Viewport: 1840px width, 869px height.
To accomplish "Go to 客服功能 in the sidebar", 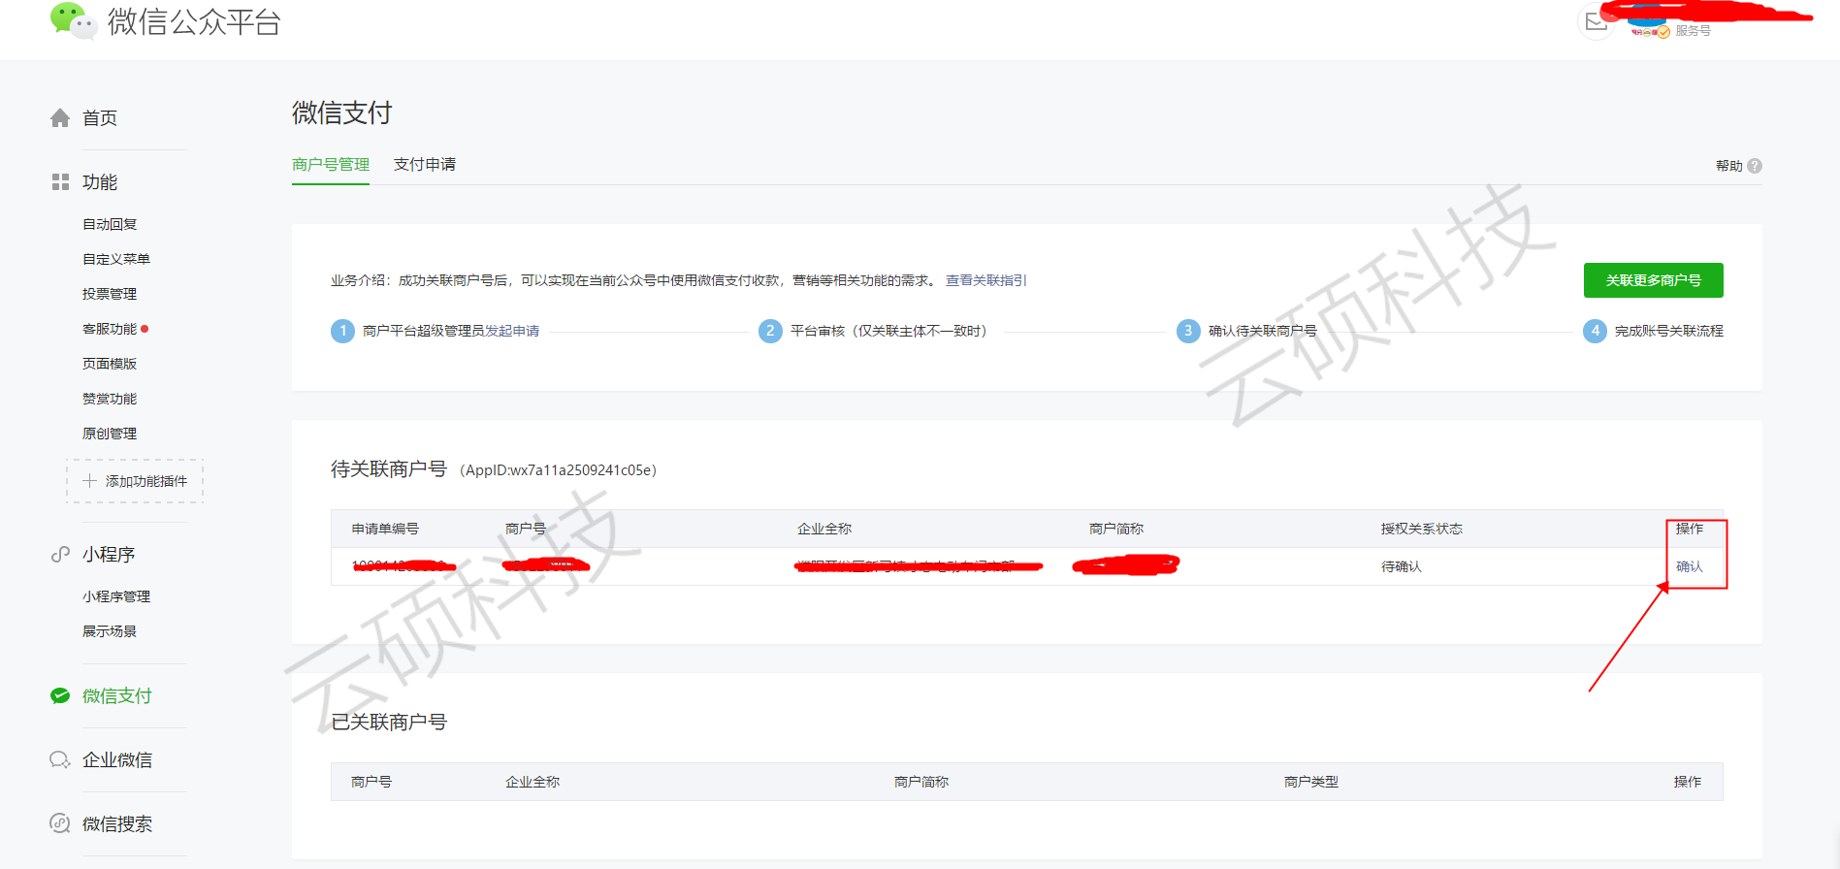I will click(x=110, y=329).
